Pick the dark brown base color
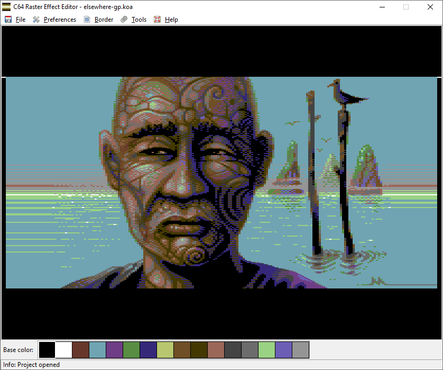Image resolution: width=443 pixels, height=370 pixels. point(199,350)
